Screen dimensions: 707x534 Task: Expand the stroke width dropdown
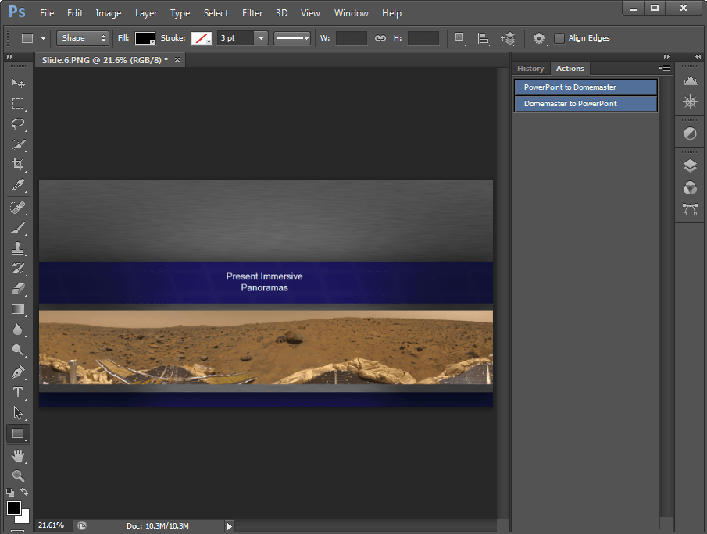pos(261,38)
